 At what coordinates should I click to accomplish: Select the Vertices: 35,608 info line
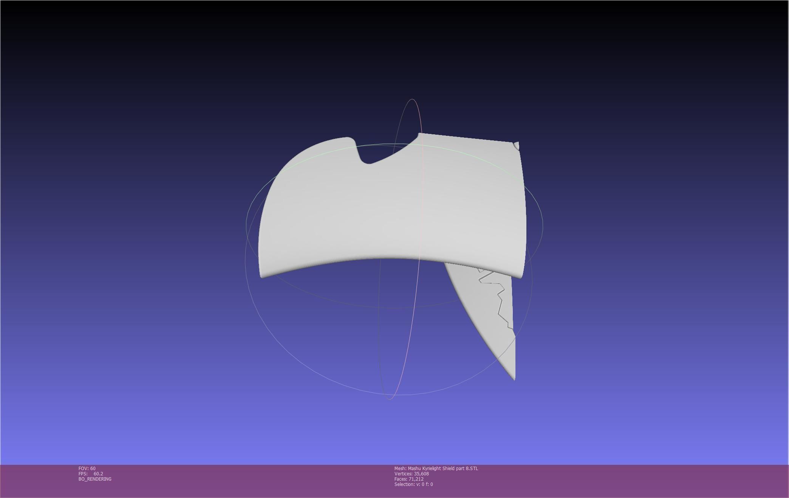tap(412, 474)
